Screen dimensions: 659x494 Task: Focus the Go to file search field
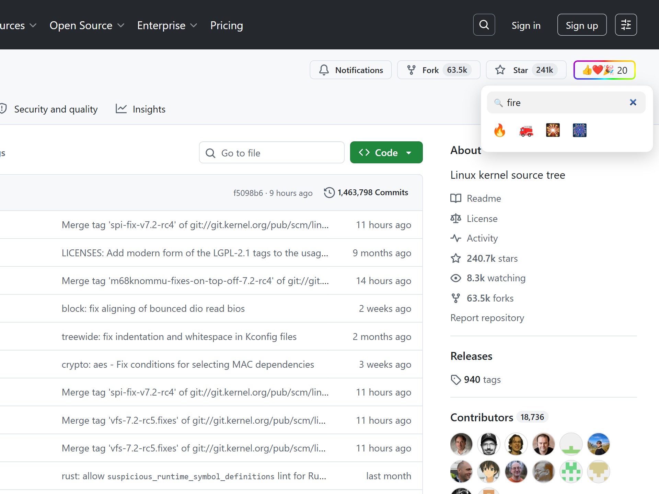tap(271, 153)
